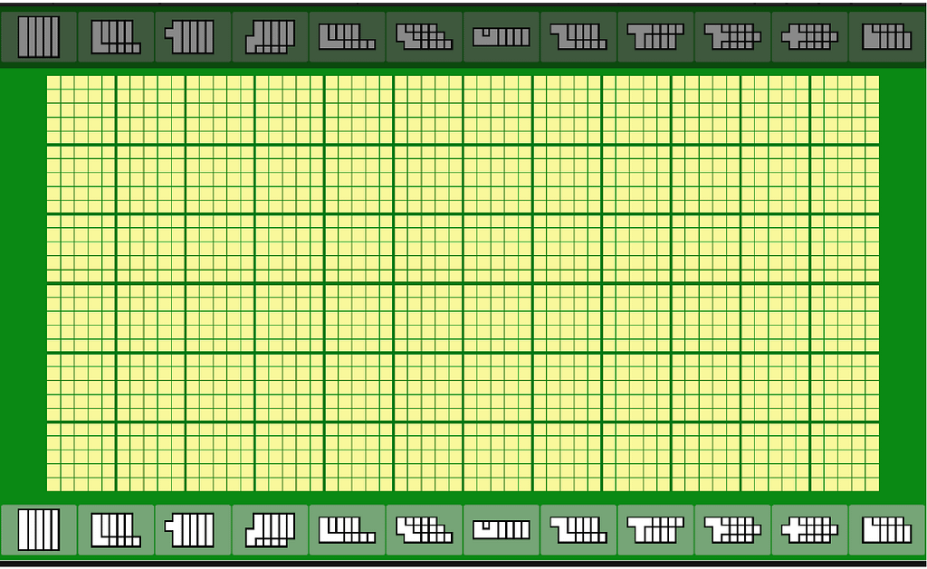Viewport: 927px width, 569px height.
Task: Choose the white T-shaped piece in bottom row
Action: click(x=655, y=529)
